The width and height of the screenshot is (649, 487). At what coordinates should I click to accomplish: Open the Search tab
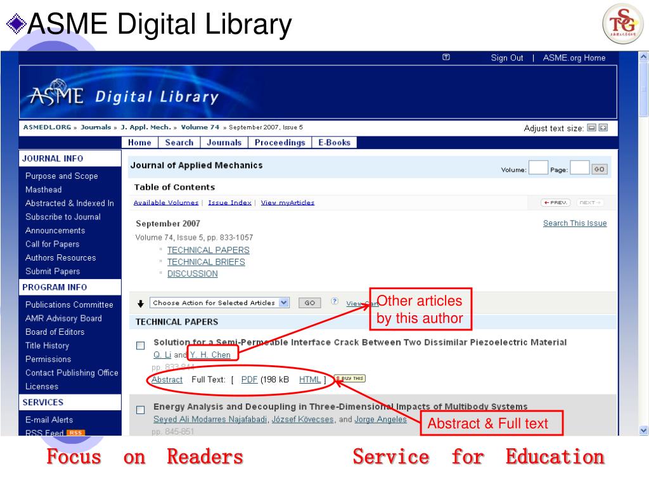(179, 143)
